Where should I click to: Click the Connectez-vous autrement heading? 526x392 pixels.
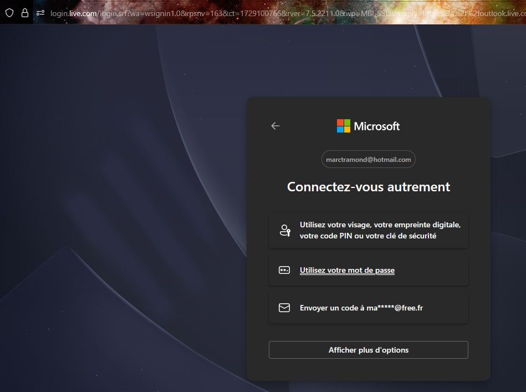coord(369,187)
